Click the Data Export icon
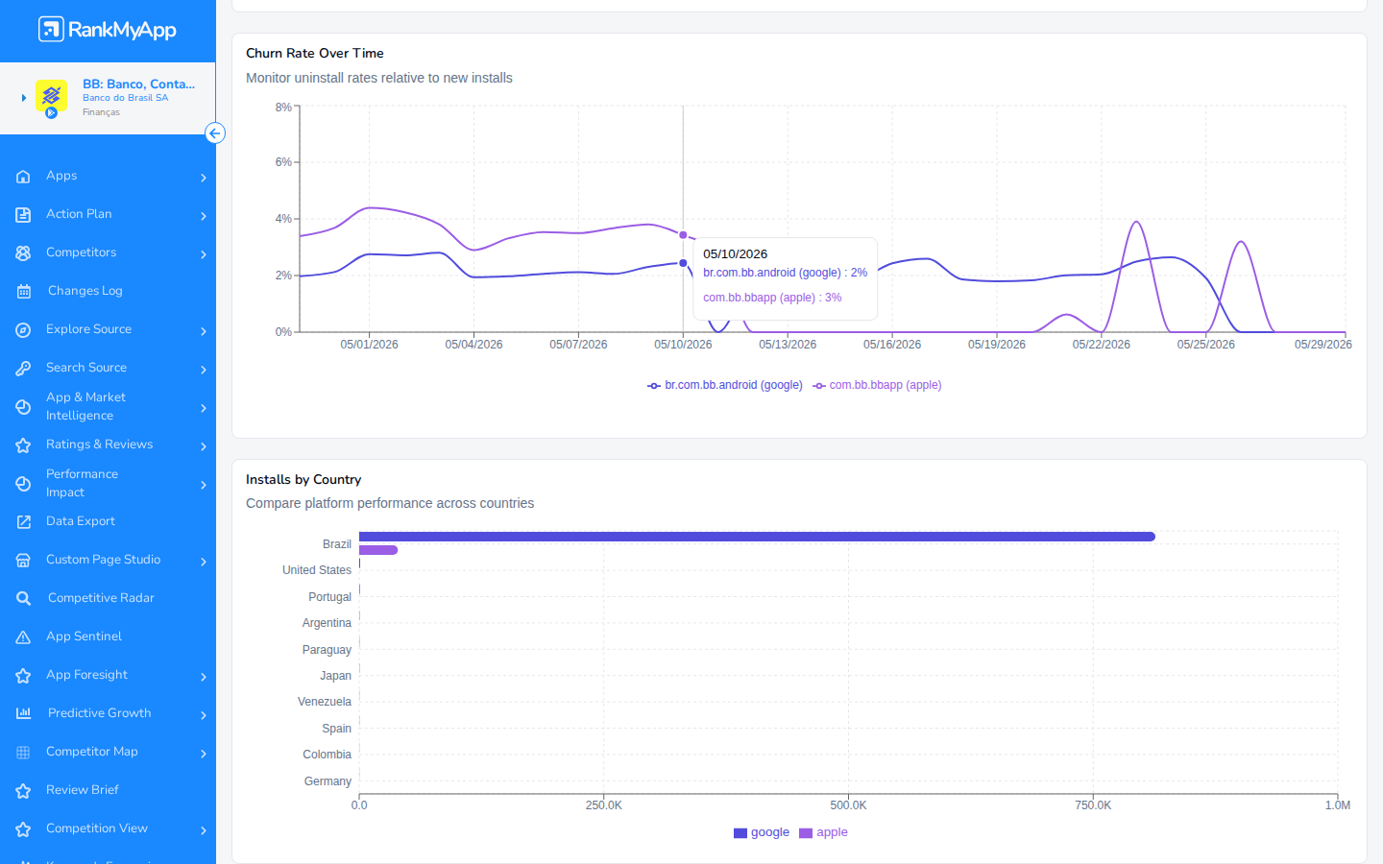Screen dimensions: 1383x864 pos(23,522)
